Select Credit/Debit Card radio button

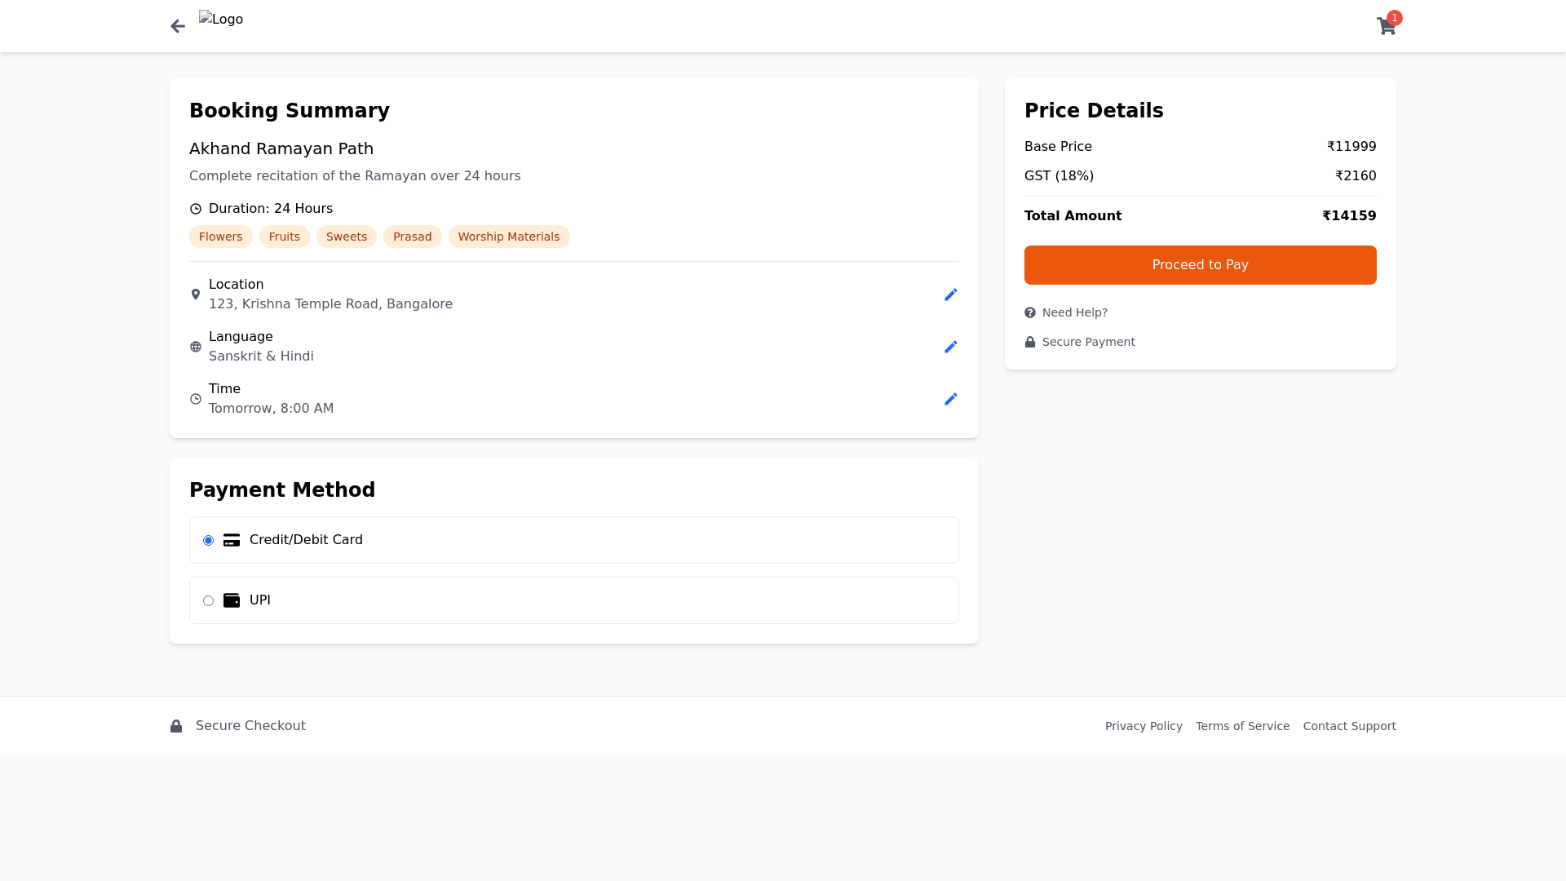209,541
